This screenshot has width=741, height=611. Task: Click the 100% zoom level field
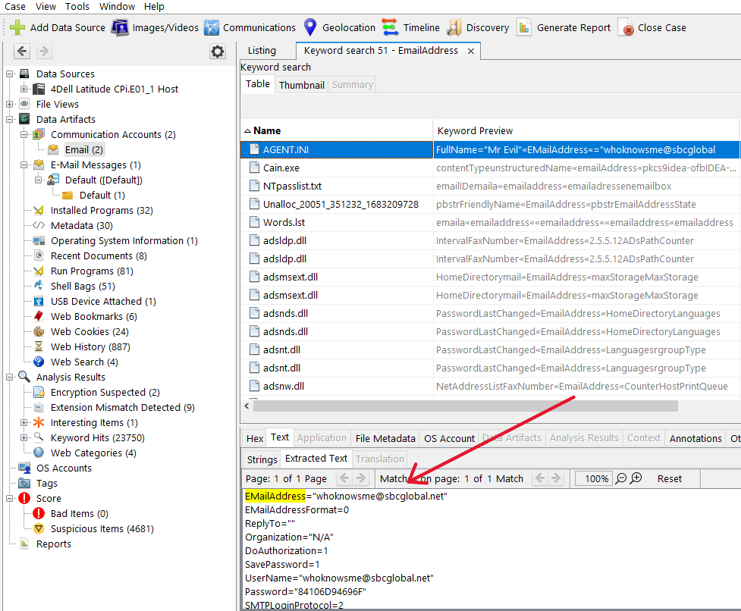click(x=594, y=478)
